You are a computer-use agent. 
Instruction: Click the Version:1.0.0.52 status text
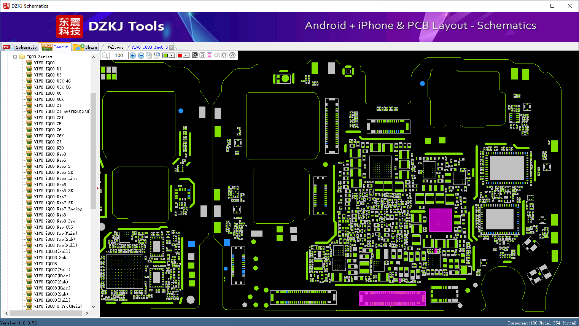click(x=19, y=323)
